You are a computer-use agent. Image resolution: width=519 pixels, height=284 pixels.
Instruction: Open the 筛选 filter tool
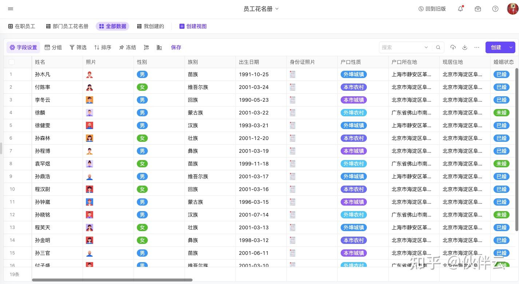pyautogui.click(x=78, y=47)
